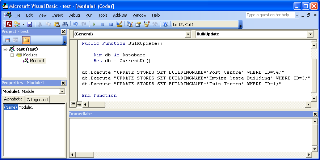This screenshot has width=320, height=160.
Task: Click the VBA icon left of File menu
Action: (x=9, y=15)
